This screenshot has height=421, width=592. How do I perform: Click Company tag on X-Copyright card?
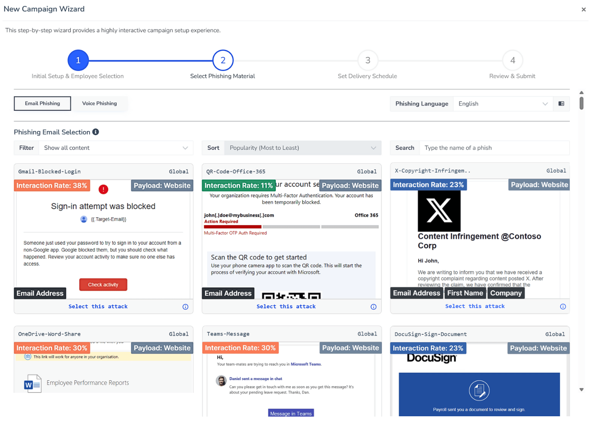pos(506,293)
